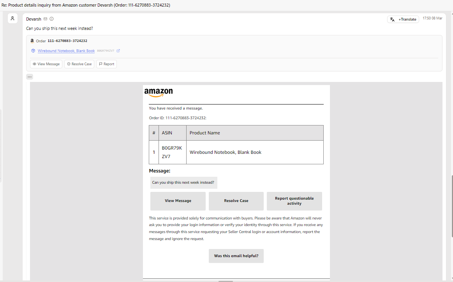453x282 pixels.
Task: Click the info icon next to Devarsh
Action: [51, 18]
